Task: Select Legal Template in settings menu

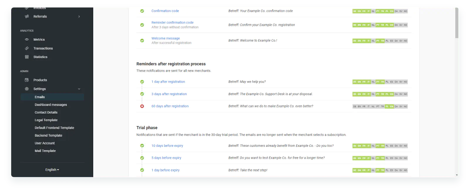Action: [46, 120]
